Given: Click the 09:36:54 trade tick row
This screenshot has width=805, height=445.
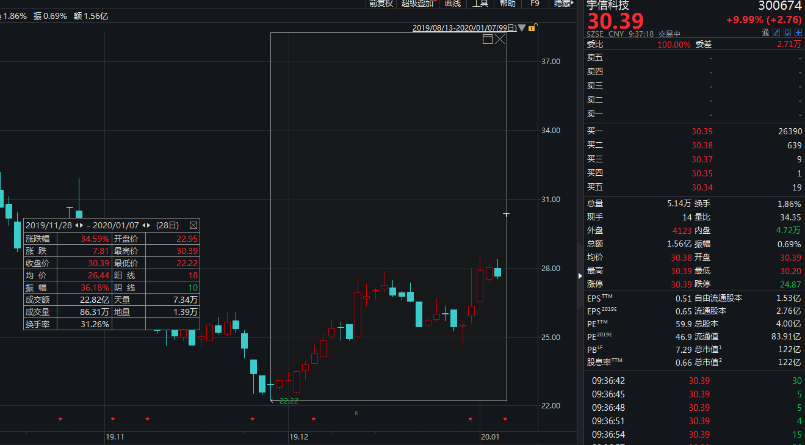Looking at the screenshot, I should [695, 435].
